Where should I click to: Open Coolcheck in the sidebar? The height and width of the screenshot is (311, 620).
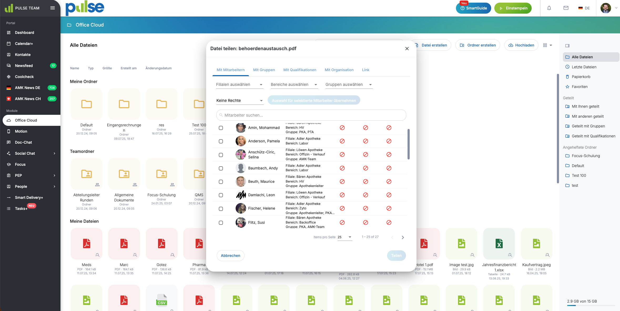pyautogui.click(x=24, y=77)
